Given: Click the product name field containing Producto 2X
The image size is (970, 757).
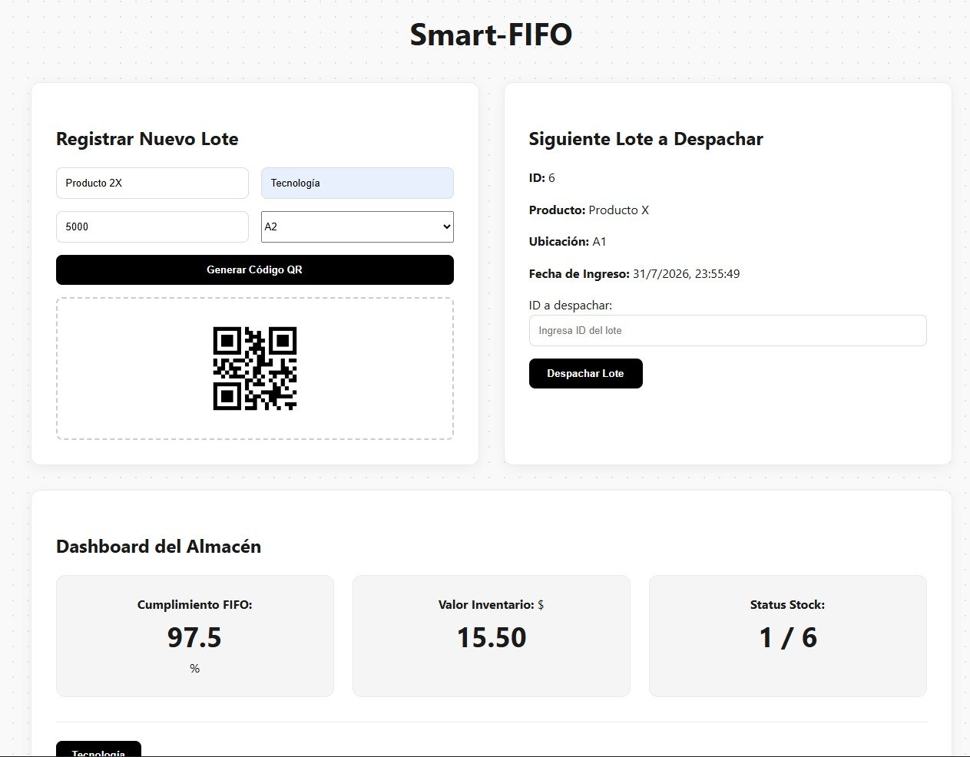Looking at the screenshot, I should [152, 183].
